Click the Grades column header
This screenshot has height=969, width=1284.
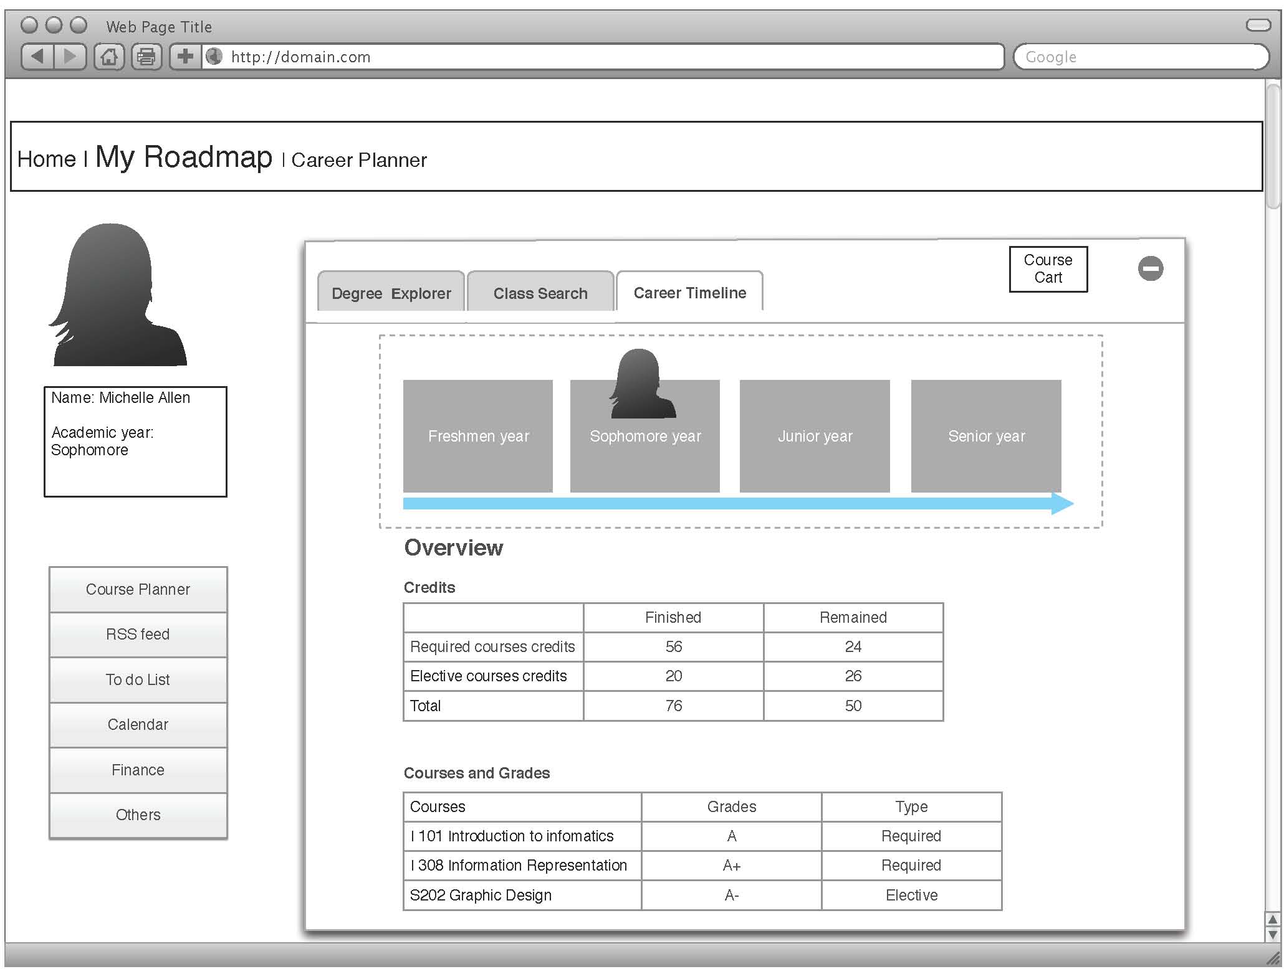coord(732,806)
